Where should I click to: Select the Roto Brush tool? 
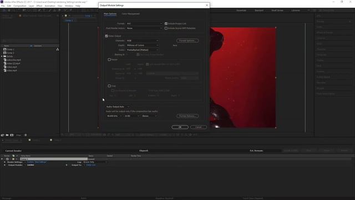[65, 10]
